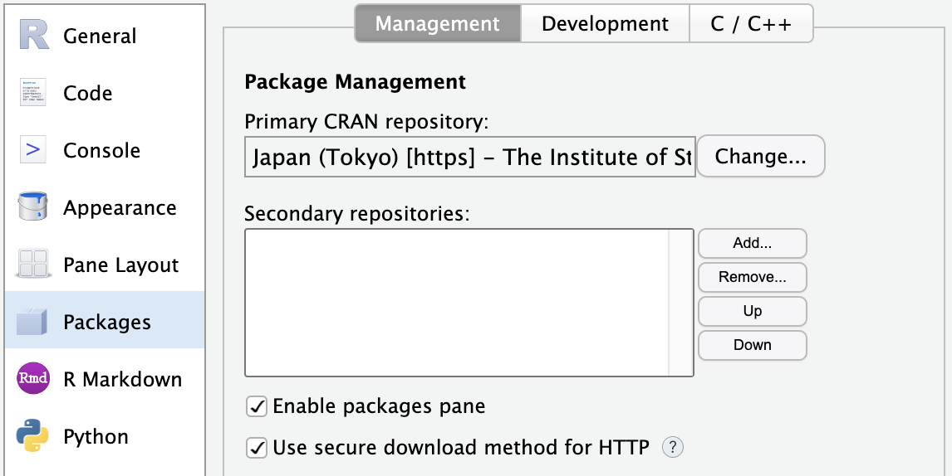
Task: Select the Pane Layout grid icon
Action: coord(33,265)
